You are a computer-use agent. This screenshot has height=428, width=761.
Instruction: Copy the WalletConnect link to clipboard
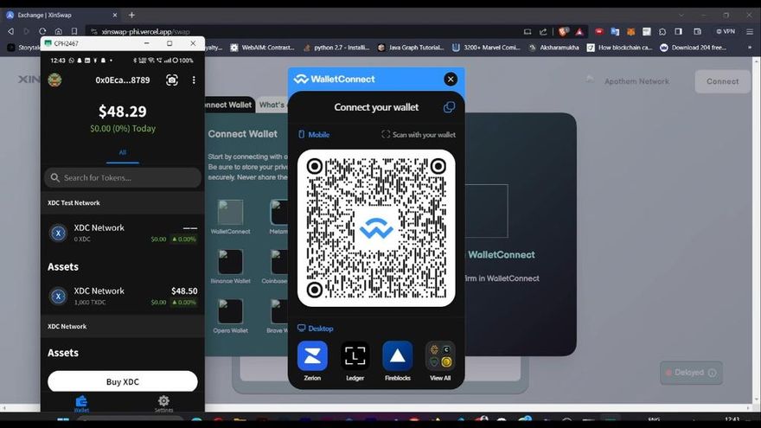point(449,107)
